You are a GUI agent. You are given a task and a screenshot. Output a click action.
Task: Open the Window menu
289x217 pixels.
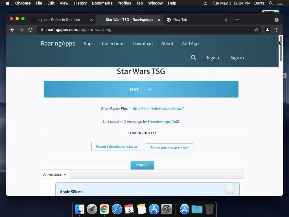pyautogui.click(x=156, y=3)
